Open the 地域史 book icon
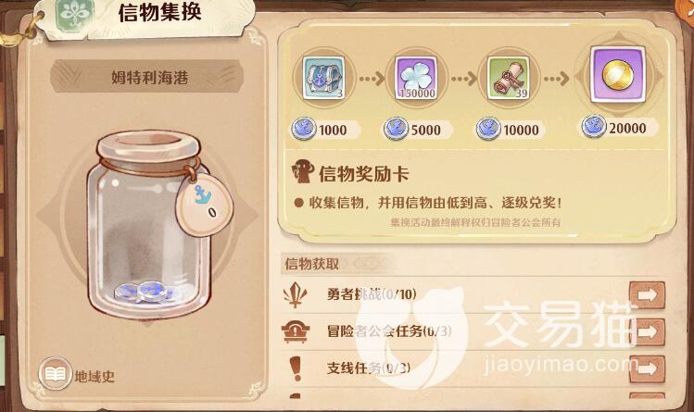Screen dimensions: 694x412 56,374
